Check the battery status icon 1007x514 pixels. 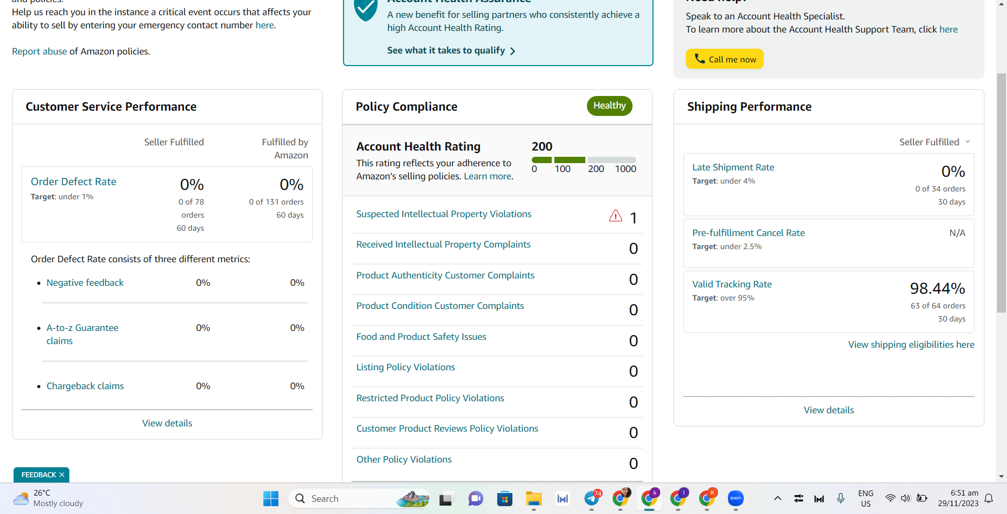coord(922,498)
